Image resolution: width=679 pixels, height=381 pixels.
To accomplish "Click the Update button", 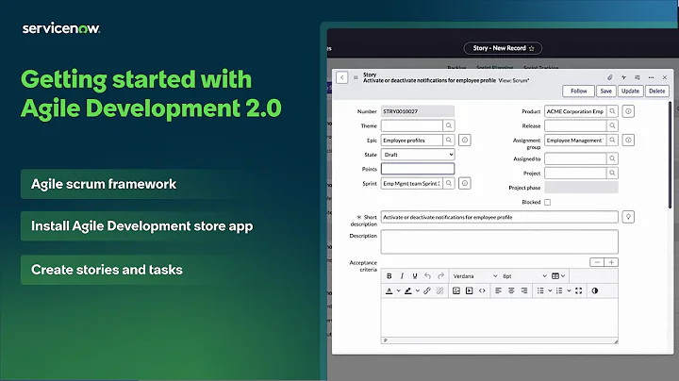I will click(x=630, y=91).
